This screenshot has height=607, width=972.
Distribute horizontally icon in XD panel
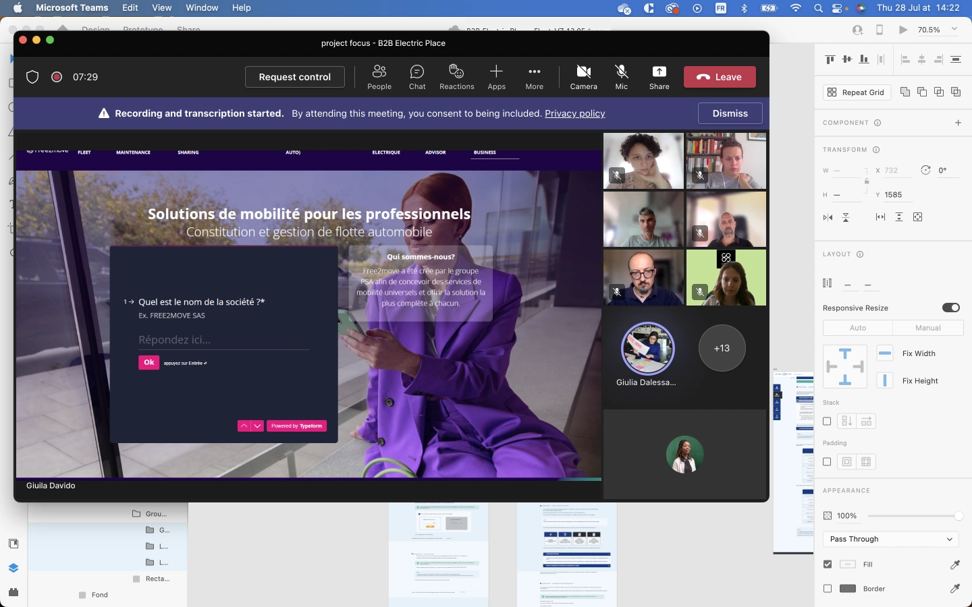click(881, 59)
